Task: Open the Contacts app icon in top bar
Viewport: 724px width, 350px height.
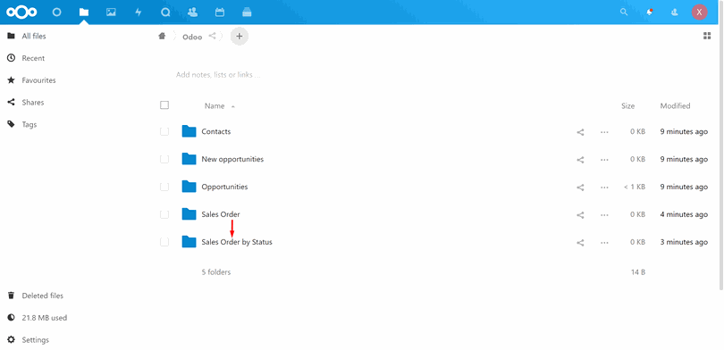Action: (x=192, y=12)
